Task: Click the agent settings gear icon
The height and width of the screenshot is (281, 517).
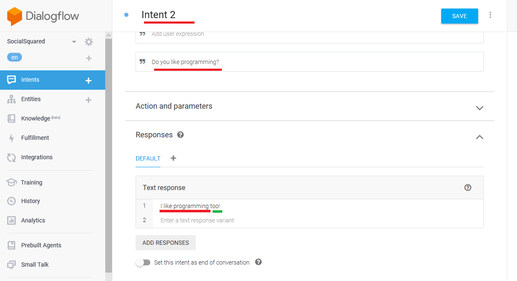Action: click(x=88, y=42)
